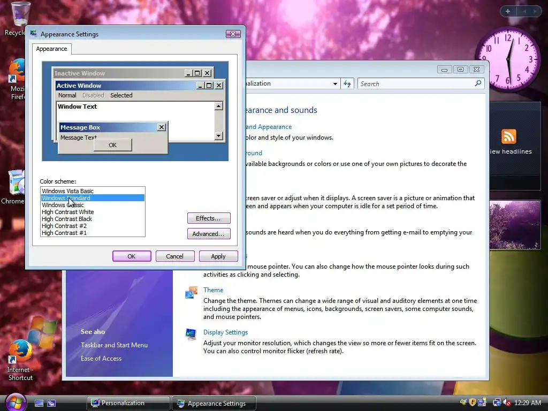Open the Theme link

pyautogui.click(x=213, y=290)
